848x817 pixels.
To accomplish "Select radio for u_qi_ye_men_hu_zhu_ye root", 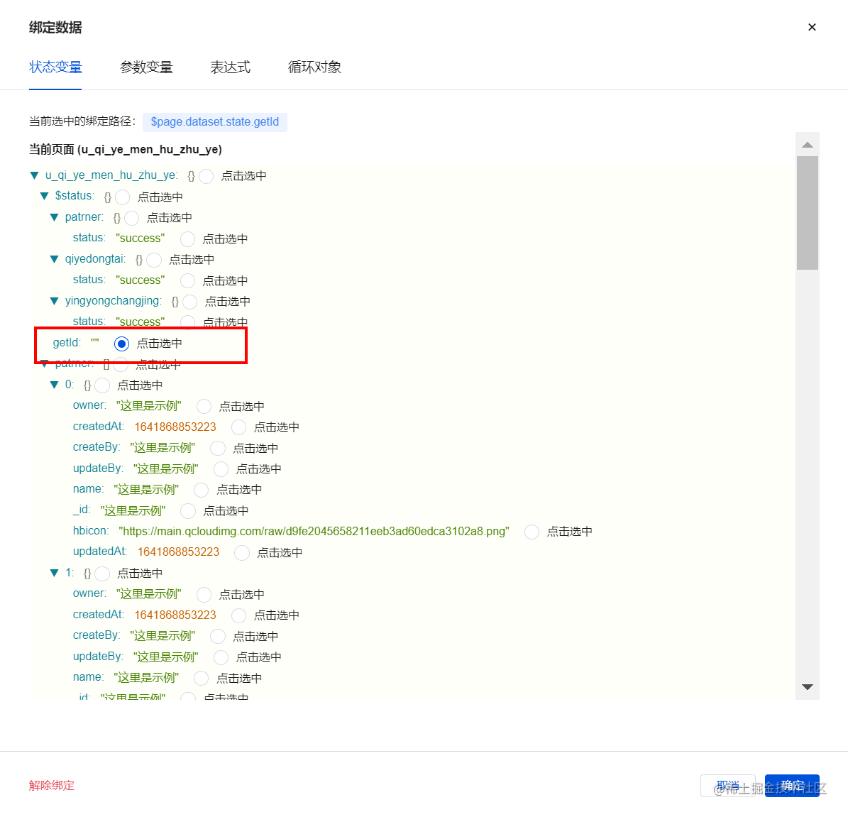I will point(206,176).
